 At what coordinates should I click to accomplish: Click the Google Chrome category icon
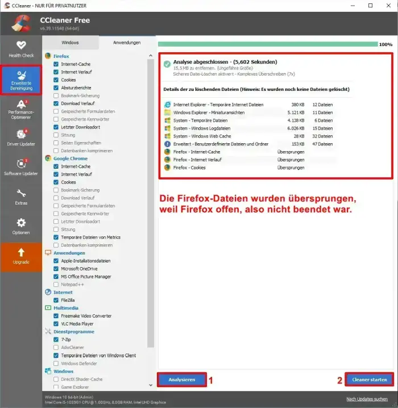(x=48, y=158)
